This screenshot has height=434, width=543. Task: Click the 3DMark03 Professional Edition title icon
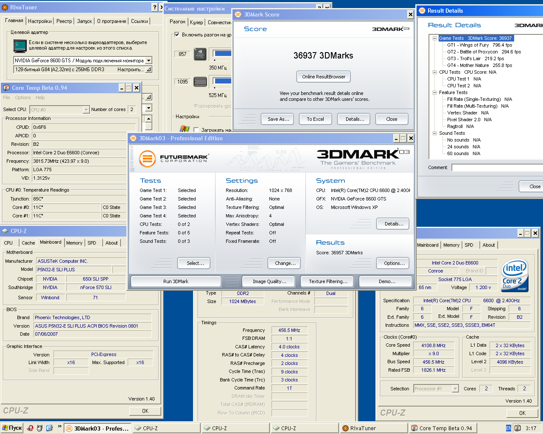point(133,138)
